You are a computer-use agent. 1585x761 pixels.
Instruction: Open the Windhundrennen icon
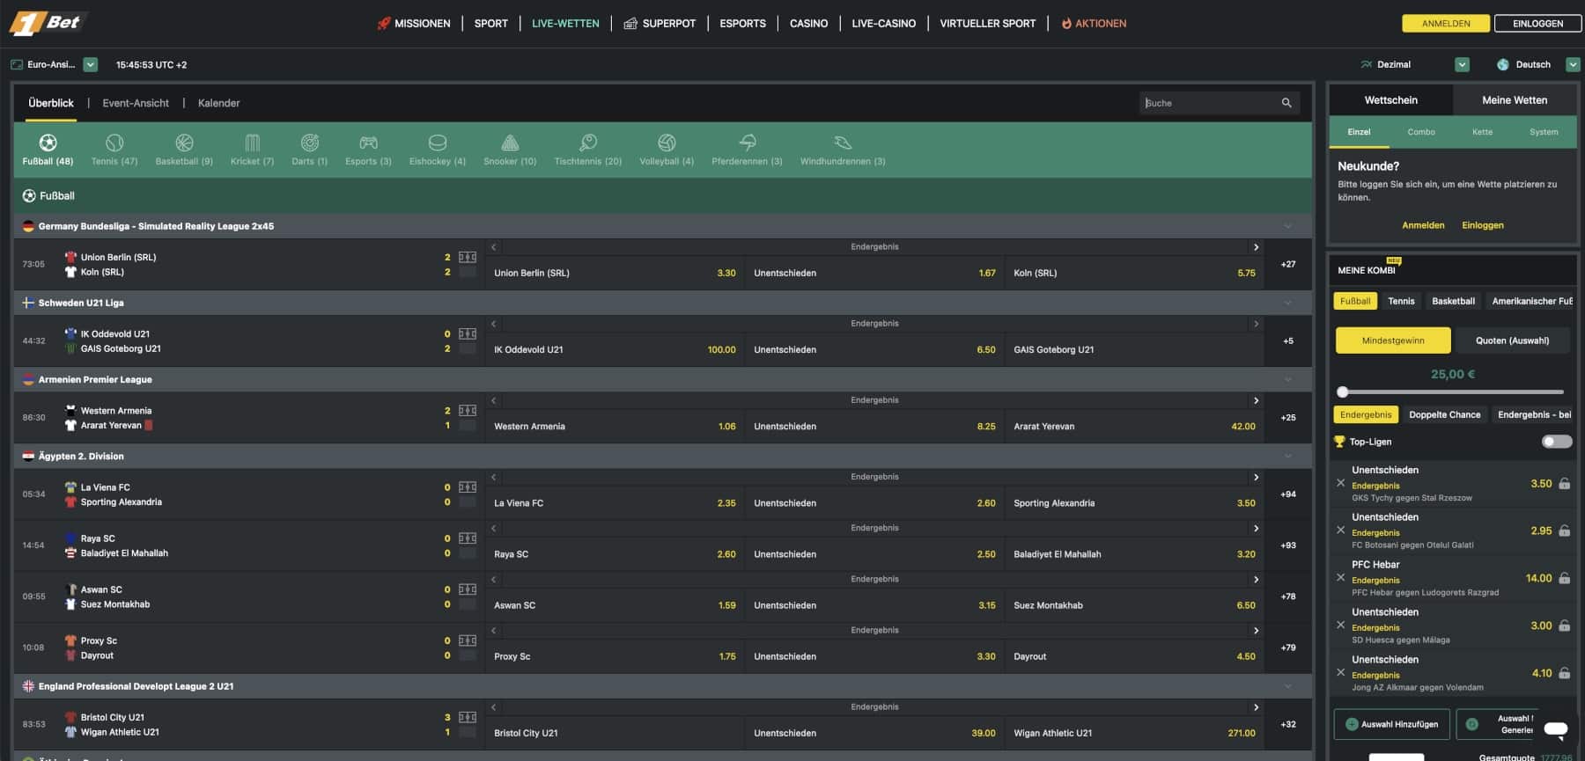click(x=843, y=143)
